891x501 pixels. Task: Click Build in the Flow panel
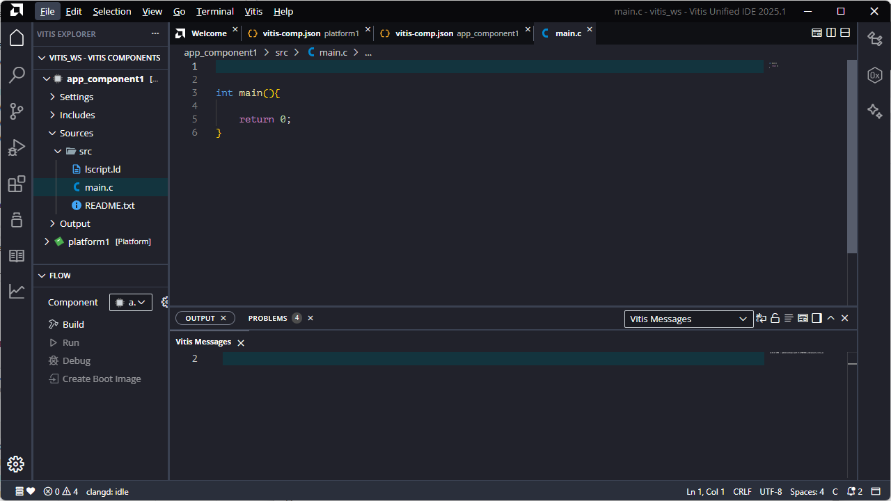[x=73, y=324]
